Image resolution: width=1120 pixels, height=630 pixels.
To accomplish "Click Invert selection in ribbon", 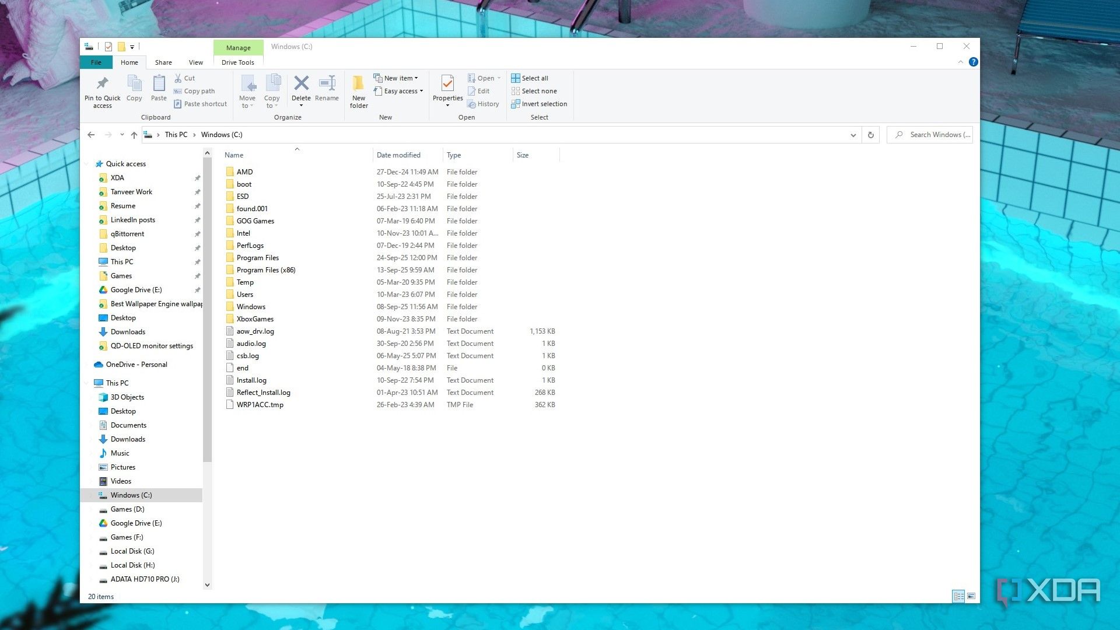I will click(x=539, y=104).
